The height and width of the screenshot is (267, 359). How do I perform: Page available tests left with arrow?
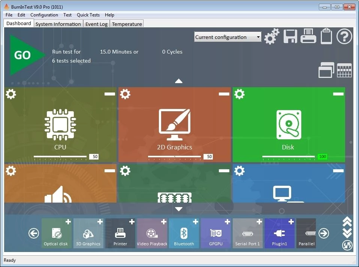[34, 233]
